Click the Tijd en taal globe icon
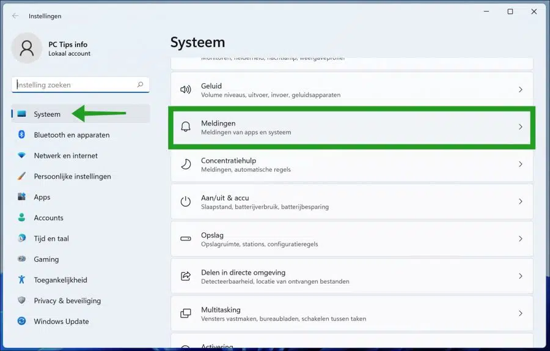 (22, 238)
